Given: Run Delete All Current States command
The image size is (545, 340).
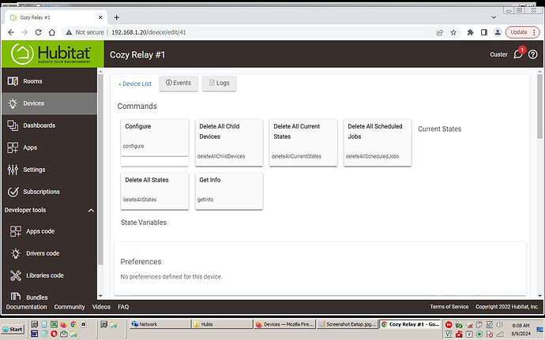Looking at the screenshot, I should (x=303, y=143).
